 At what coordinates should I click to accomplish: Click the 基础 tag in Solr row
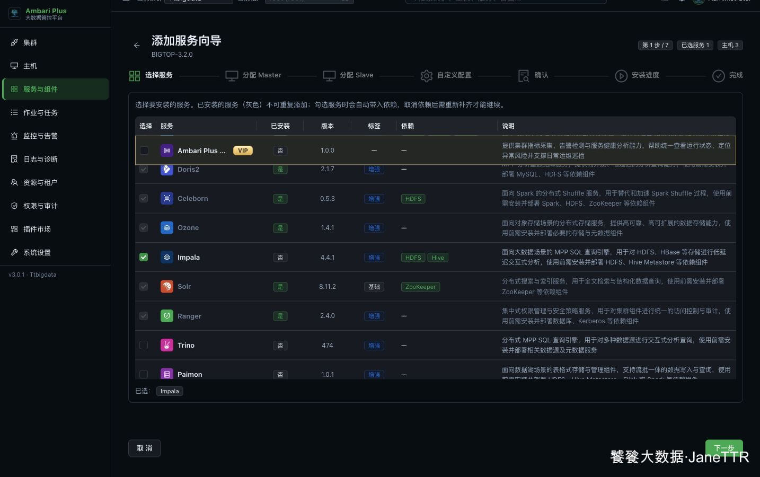[374, 287]
